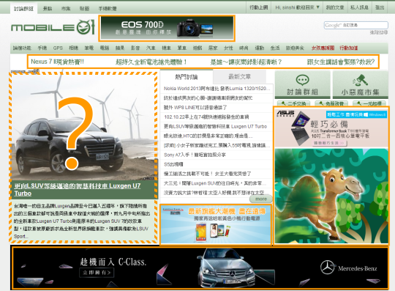The width and height of the screenshot is (395, 291).
Task: Open the 手機軟體 top tab
Action: [108, 9]
